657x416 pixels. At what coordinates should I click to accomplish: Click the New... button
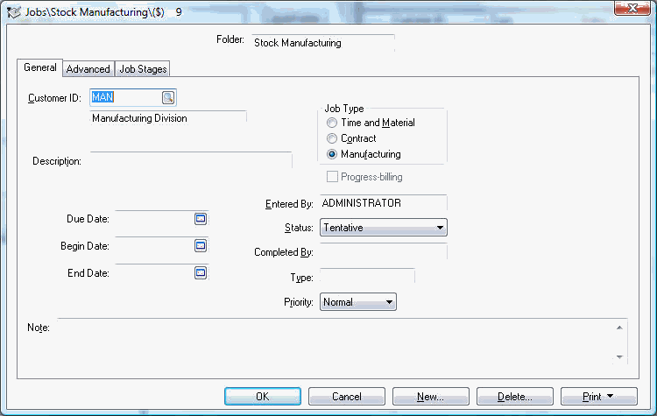point(431,397)
